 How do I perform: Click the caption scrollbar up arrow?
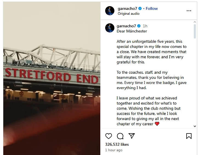[x=195, y=22]
